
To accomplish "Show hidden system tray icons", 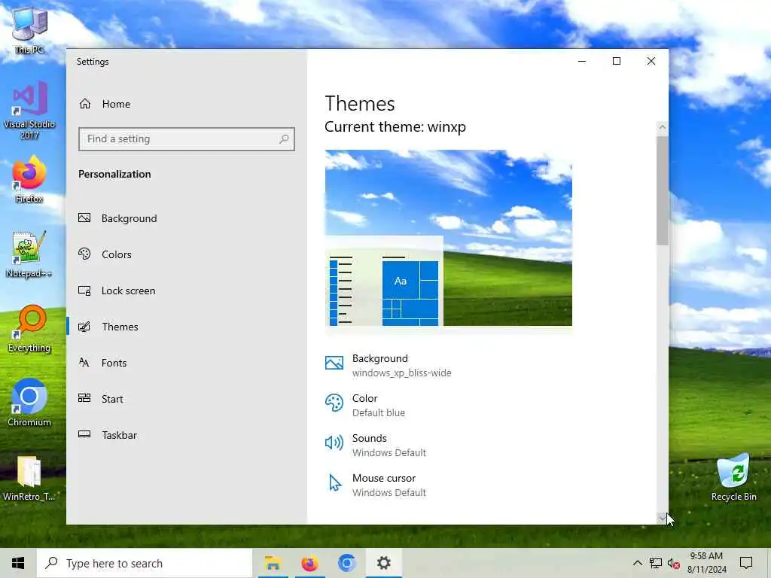I will pyautogui.click(x=637, y=563).
